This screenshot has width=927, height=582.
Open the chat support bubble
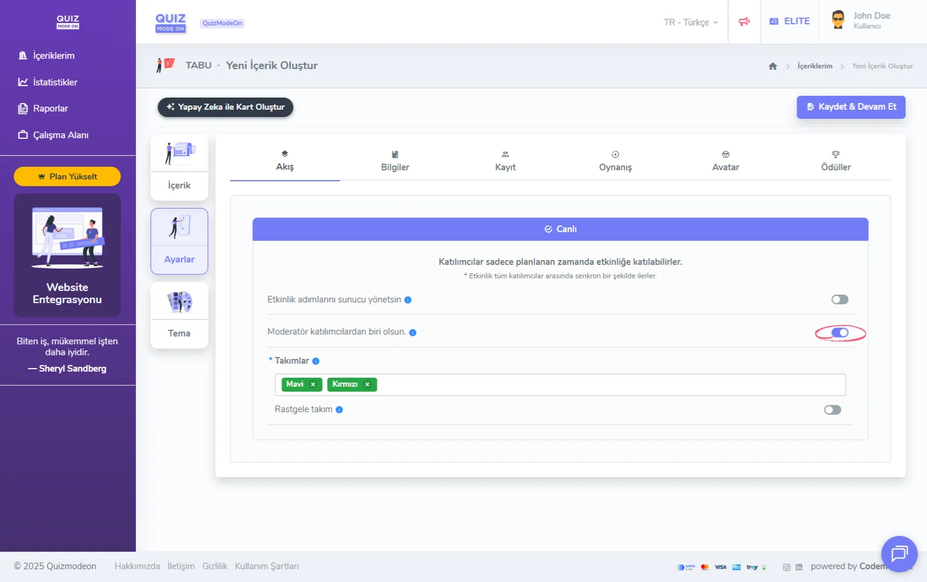(898, 554)
